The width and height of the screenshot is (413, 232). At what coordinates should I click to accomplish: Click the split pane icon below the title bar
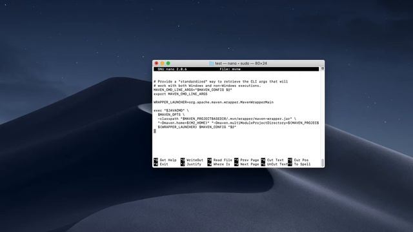pos(323,68)
